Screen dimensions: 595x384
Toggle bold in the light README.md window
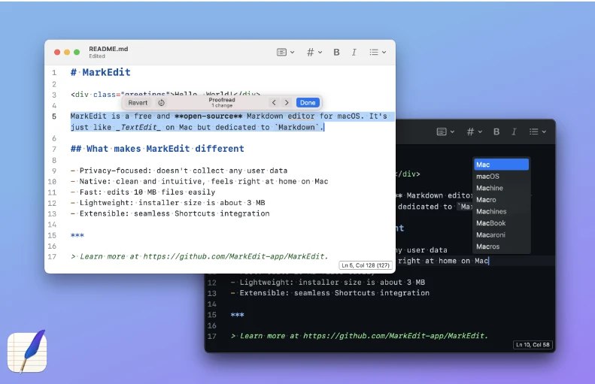336,53
